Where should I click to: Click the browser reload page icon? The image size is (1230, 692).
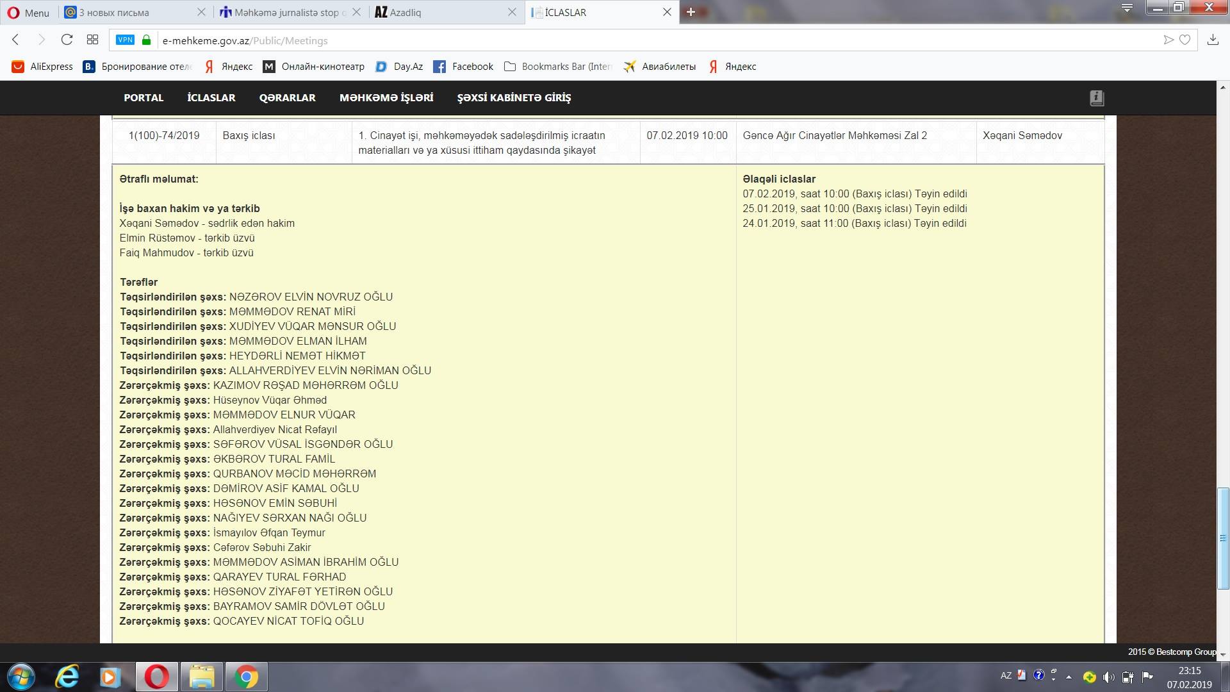pos(67,40)
